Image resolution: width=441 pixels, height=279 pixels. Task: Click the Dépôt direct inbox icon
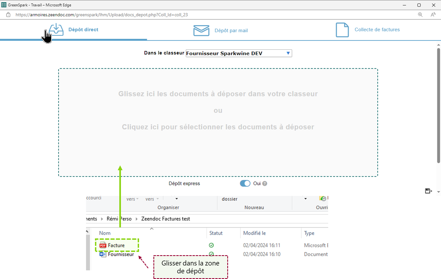pos(56,29)
